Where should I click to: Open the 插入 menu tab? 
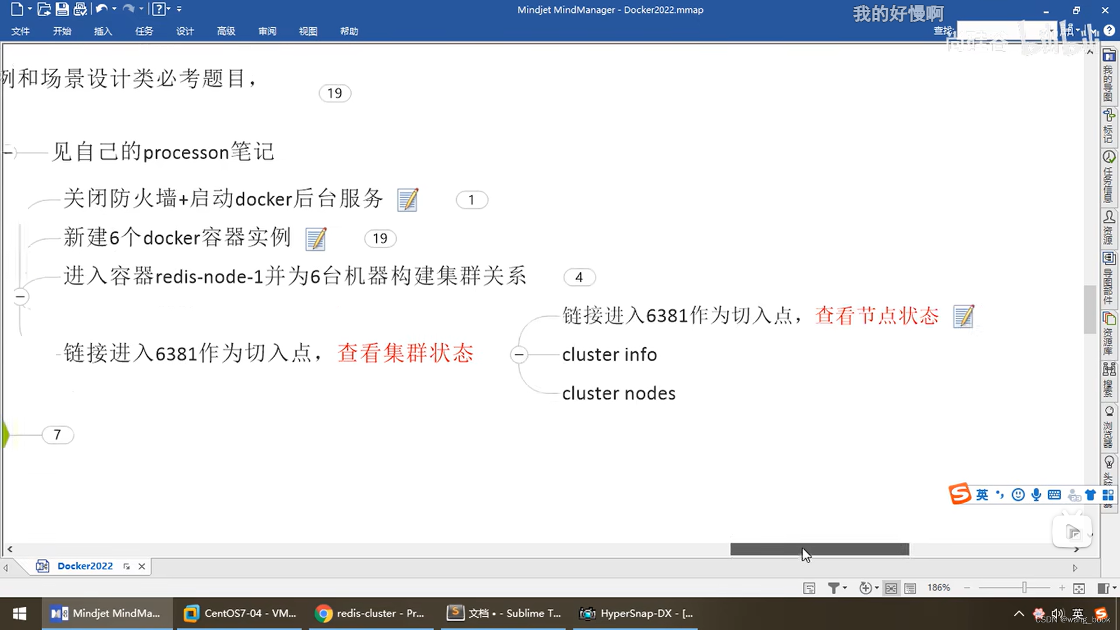click(103, 31)
